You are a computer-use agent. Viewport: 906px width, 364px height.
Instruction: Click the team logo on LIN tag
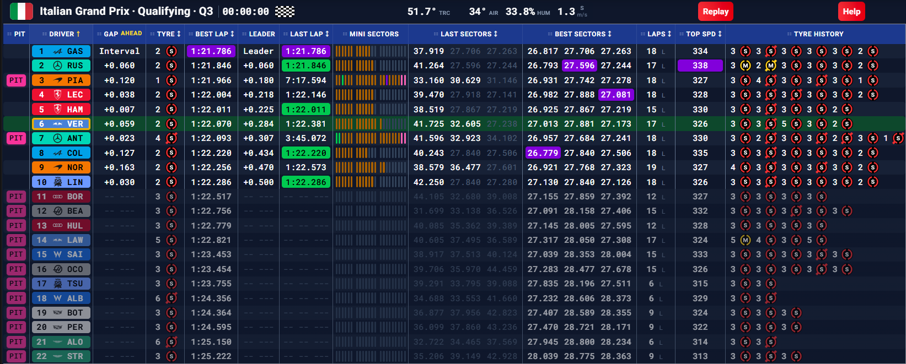(57, 182)
